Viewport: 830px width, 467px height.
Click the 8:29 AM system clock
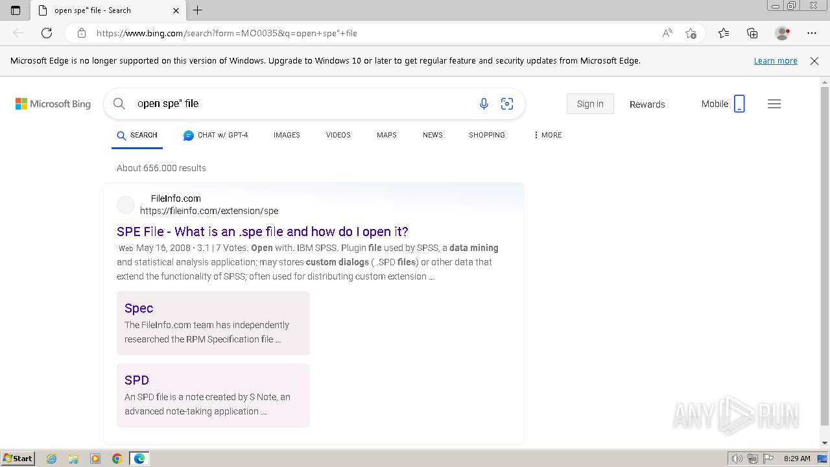[x=797, y=459]
